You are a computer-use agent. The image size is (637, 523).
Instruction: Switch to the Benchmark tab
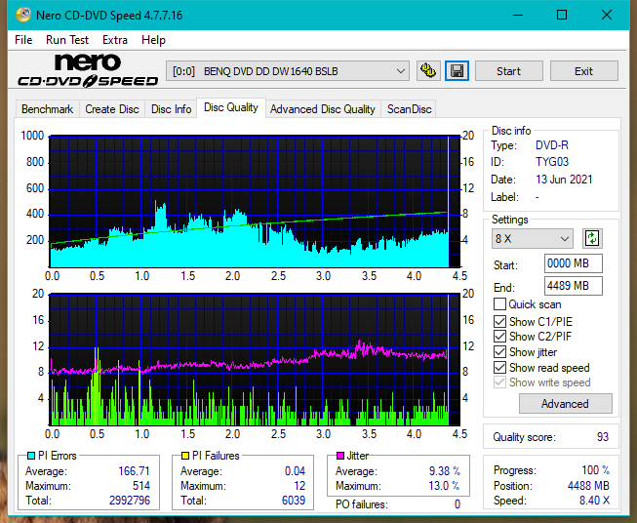tap(48, 109)
